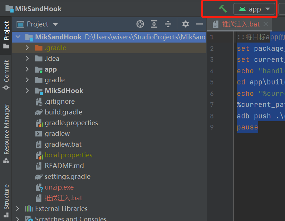The height and width of the screenshot is (221, 285).
Task: Click the gradlew terminal file icon
Action: pyautogui.click(x=38, y=134)
